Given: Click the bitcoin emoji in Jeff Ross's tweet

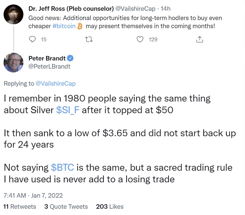Looking at the screenshot, I should (x=79, y=26).
